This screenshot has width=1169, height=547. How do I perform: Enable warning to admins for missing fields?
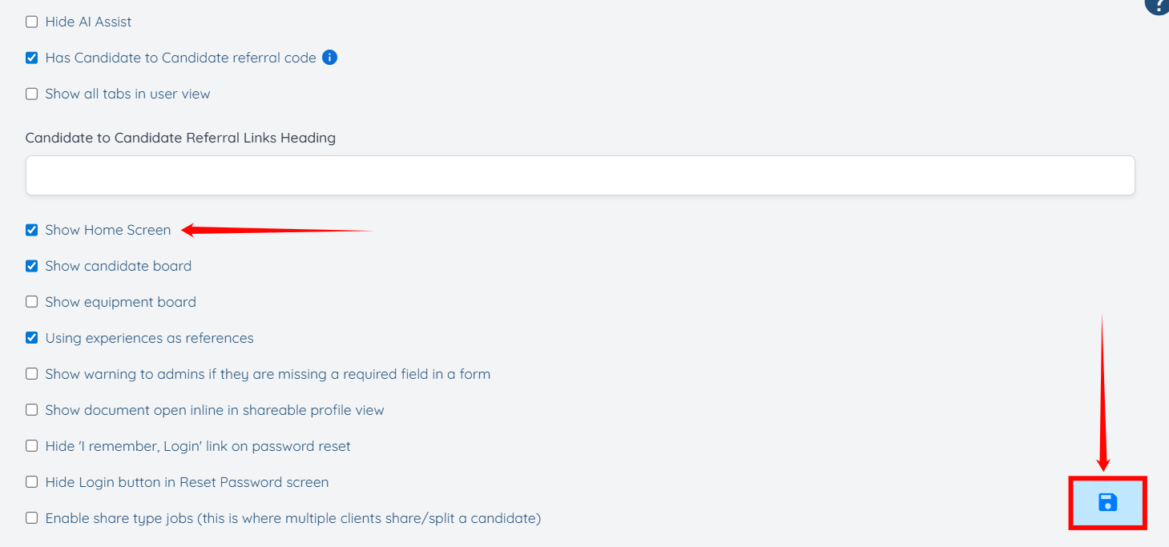pyautogui.click(x=32, y=374)
